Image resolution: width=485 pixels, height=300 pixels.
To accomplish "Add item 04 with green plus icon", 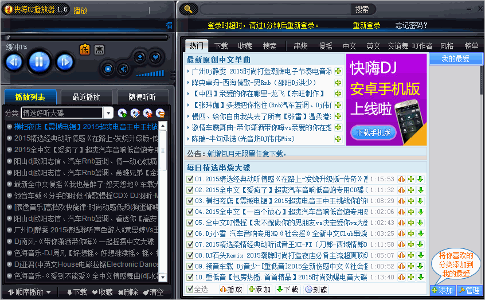I will (x=411, y=212).
